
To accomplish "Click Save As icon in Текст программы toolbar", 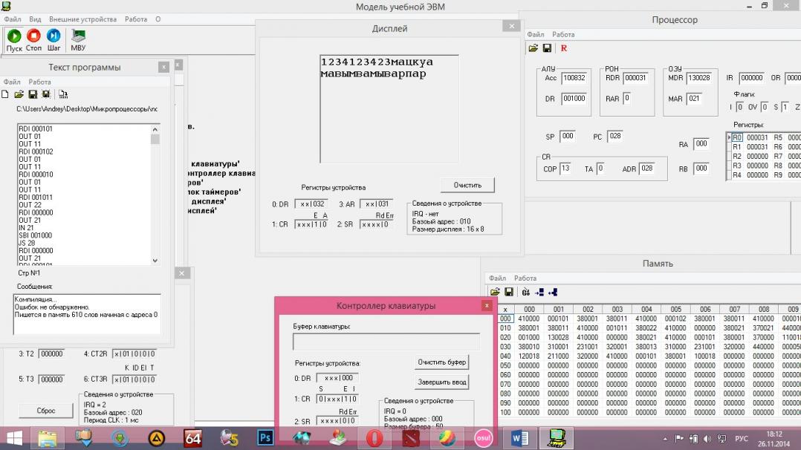I will coord(46,94).
